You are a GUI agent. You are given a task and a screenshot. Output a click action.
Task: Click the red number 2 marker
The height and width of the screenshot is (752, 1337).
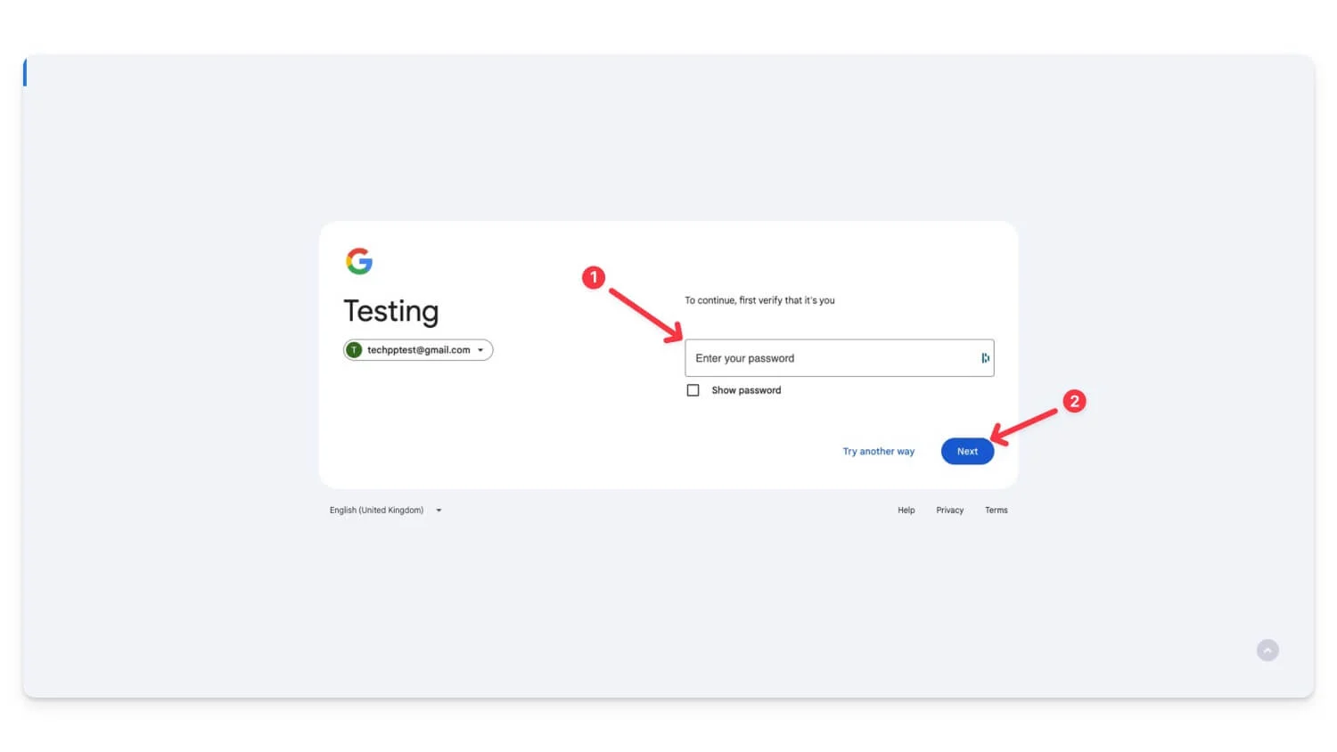coord(1074,401)
